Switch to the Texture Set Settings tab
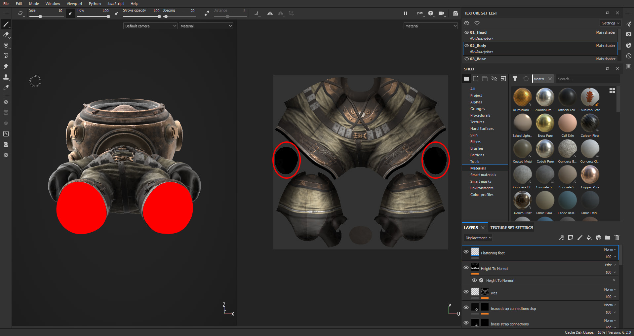Image resolution: width=634 pixels, height=336 pixels. 511,228
